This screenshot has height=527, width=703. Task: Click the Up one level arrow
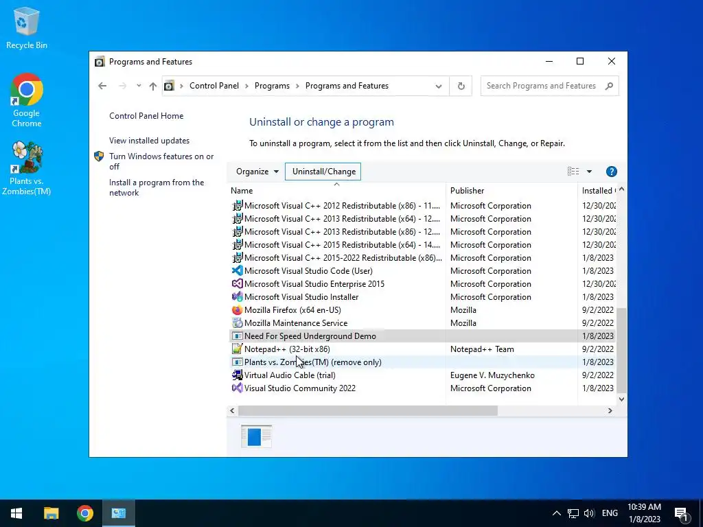tap(153, 86)
